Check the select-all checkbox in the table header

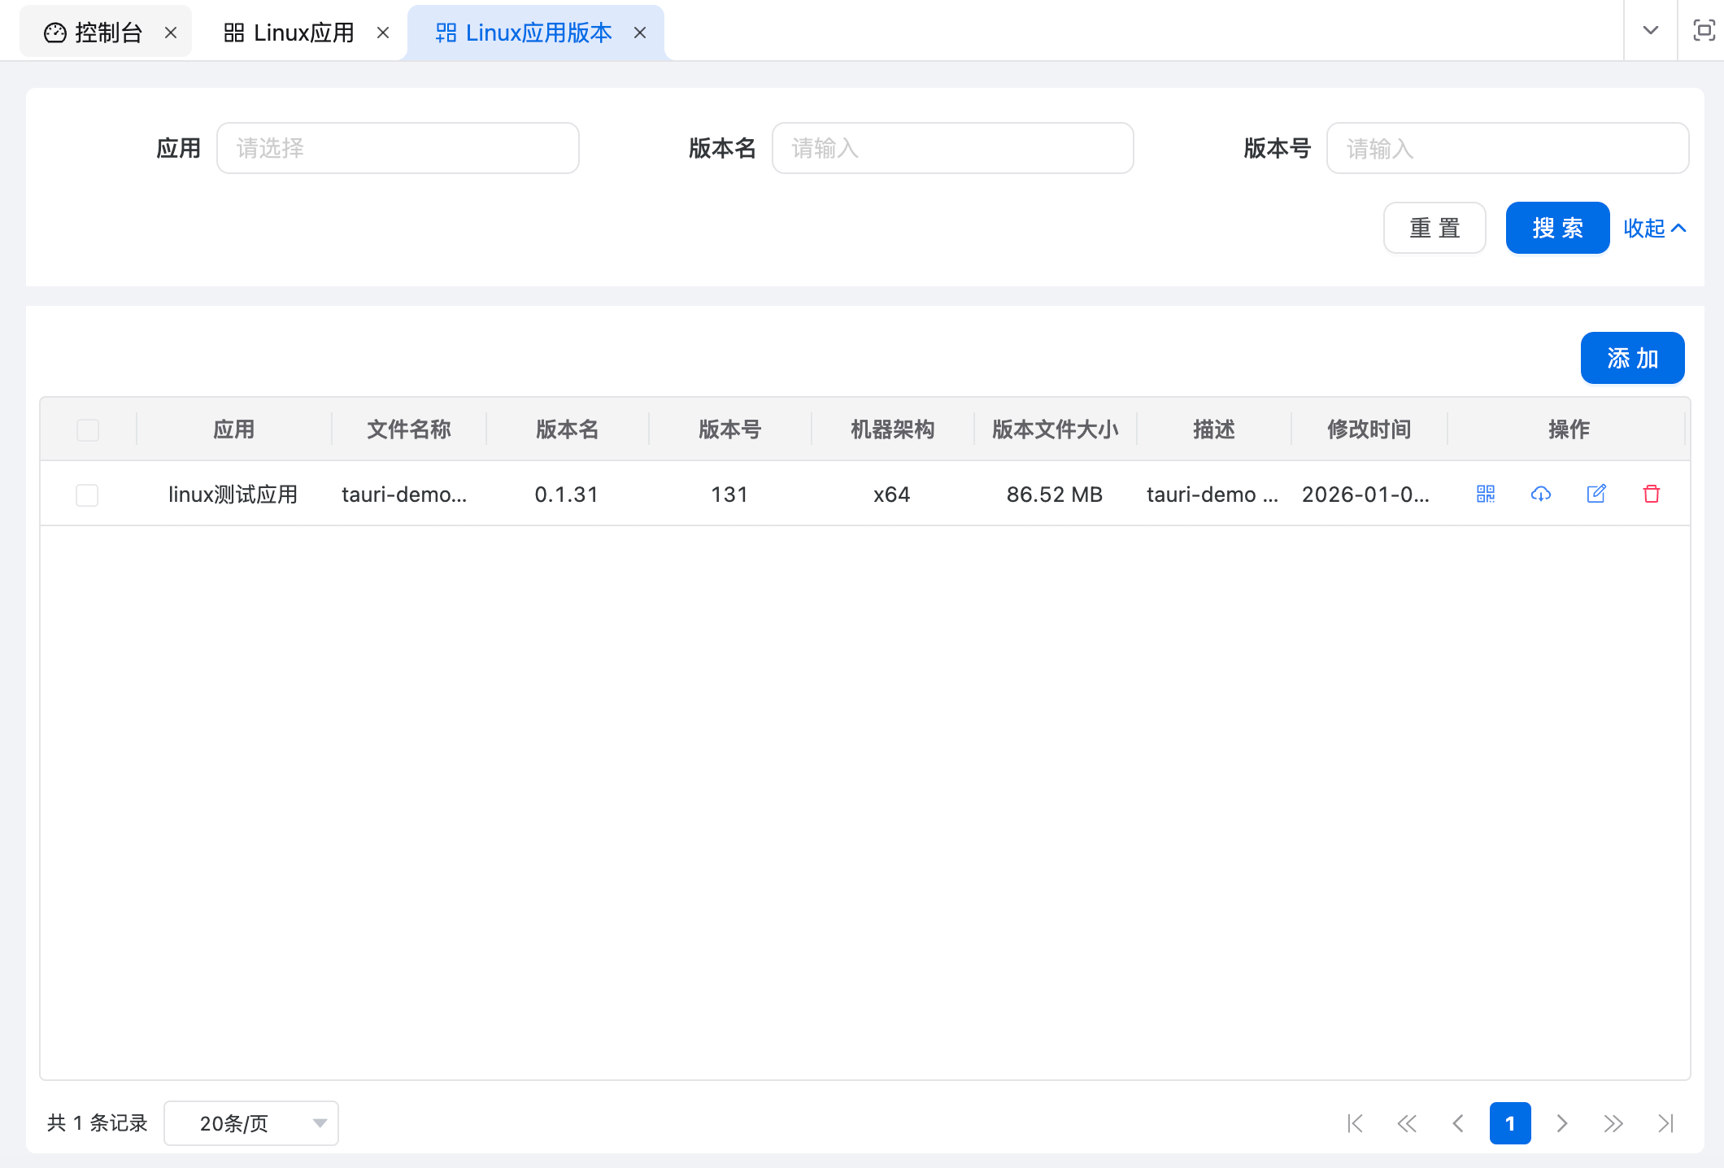[88, 429]
